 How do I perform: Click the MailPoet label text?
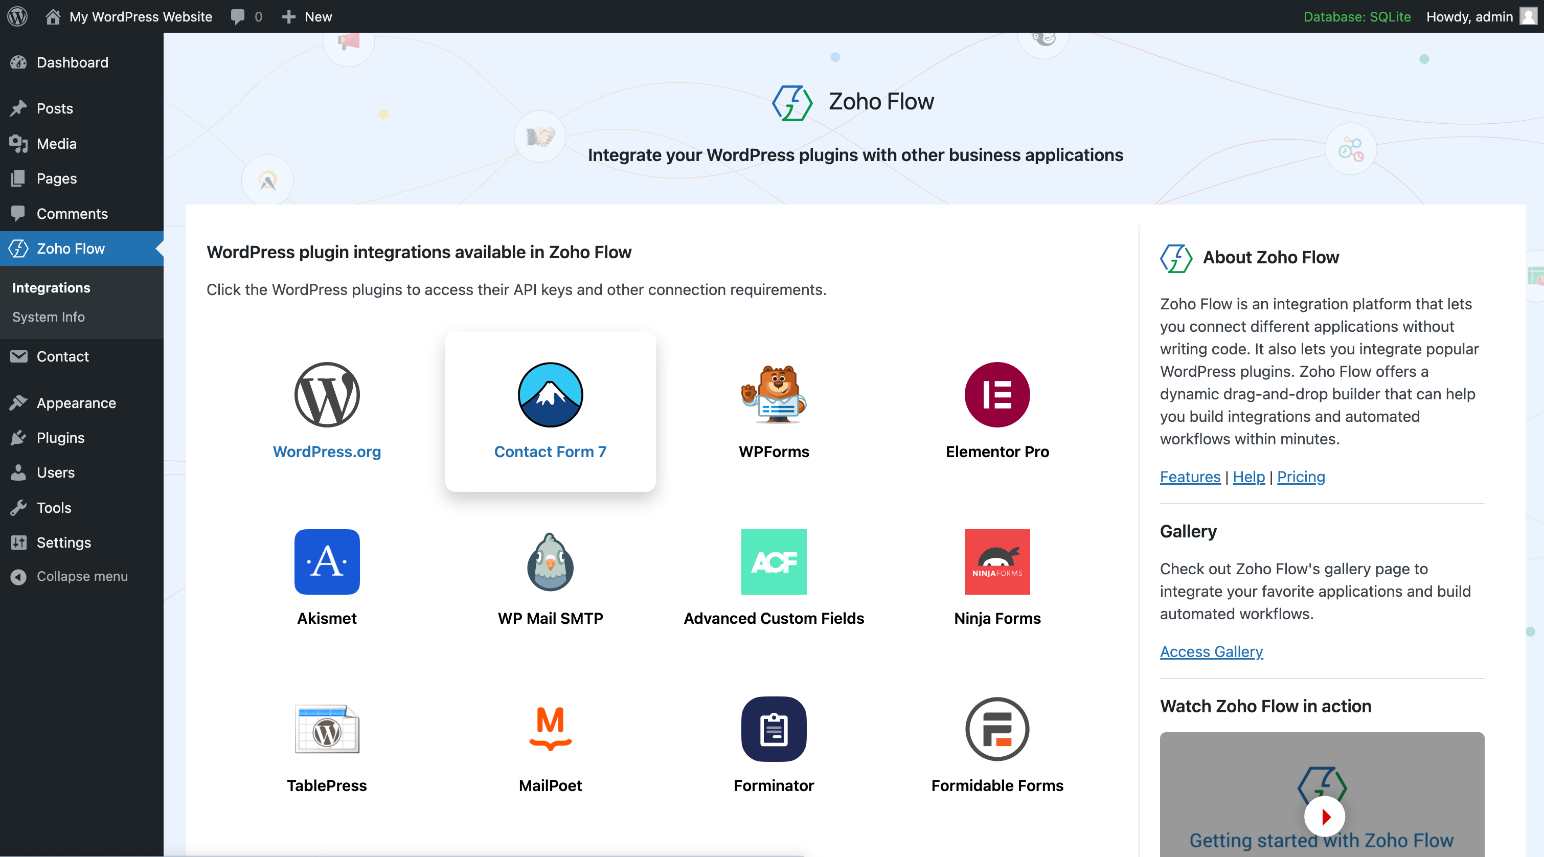[550, 786]
